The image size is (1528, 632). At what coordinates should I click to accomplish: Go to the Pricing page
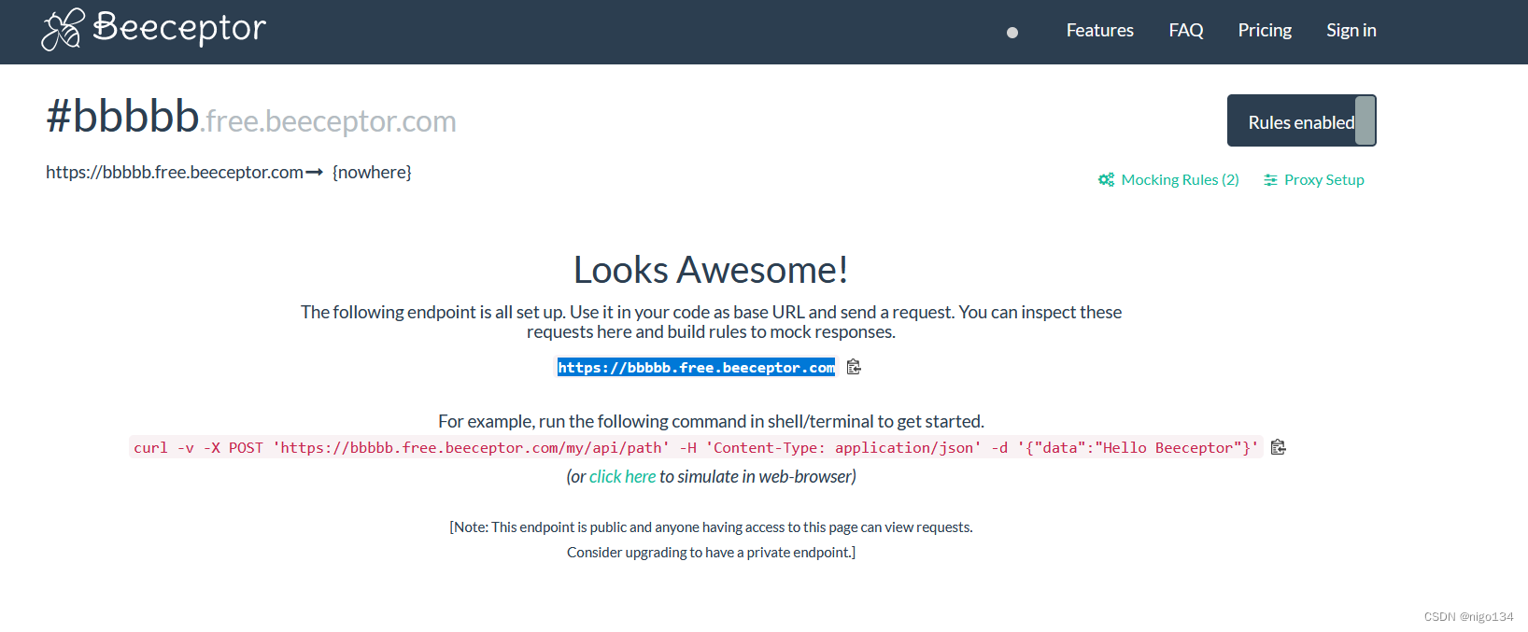coord(1265,30)
